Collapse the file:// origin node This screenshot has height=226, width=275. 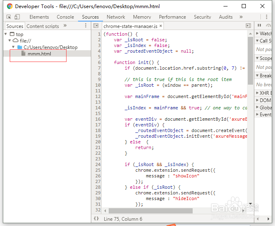tap(9, 40)
